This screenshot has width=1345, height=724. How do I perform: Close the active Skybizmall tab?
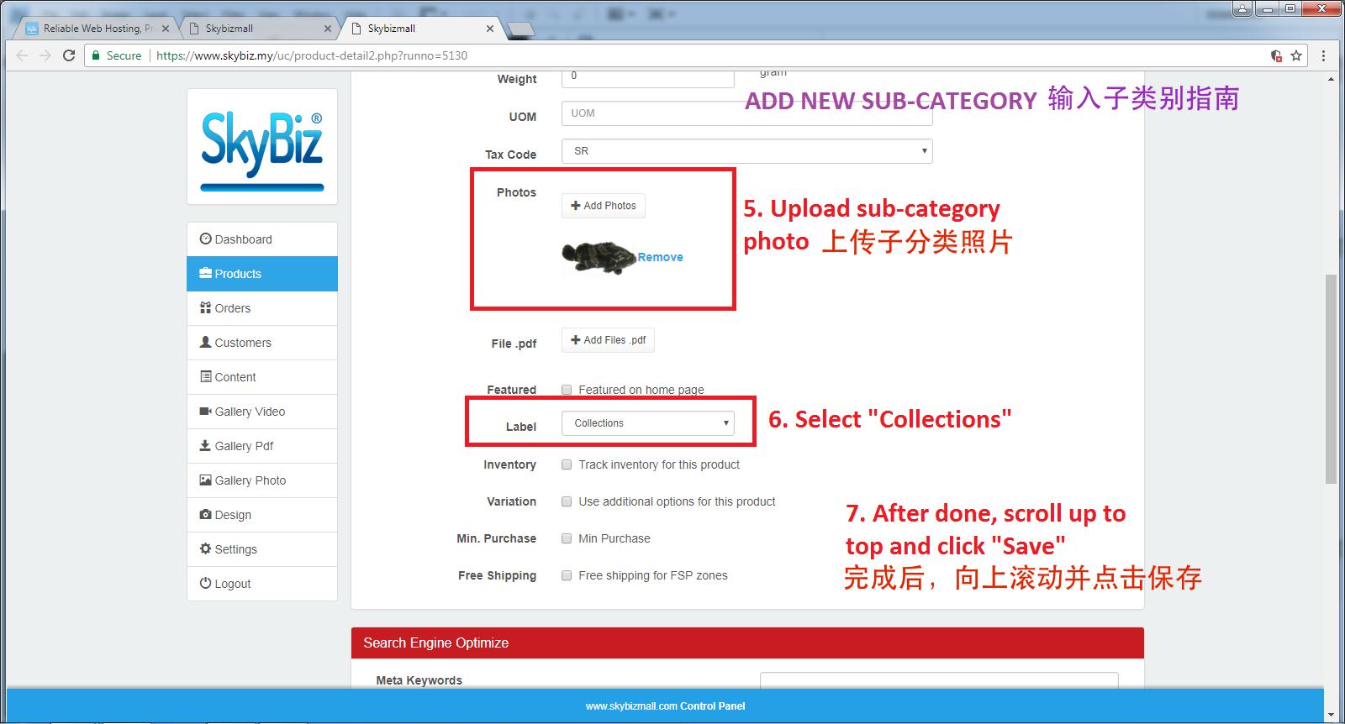[490, 29]
